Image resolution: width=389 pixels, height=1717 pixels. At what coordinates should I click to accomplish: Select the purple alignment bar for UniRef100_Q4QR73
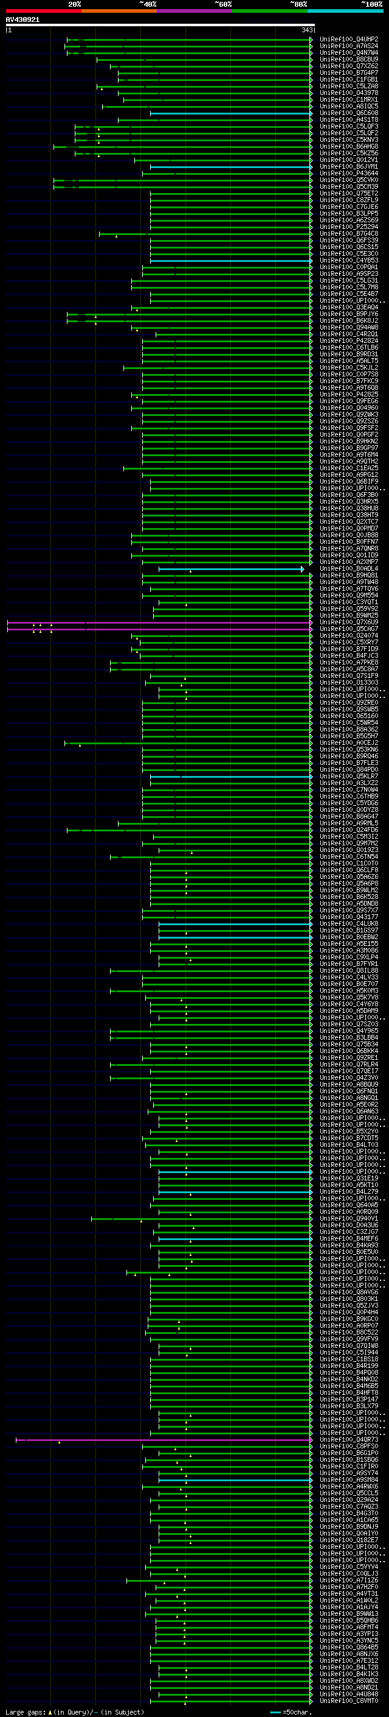(164, 1440)
